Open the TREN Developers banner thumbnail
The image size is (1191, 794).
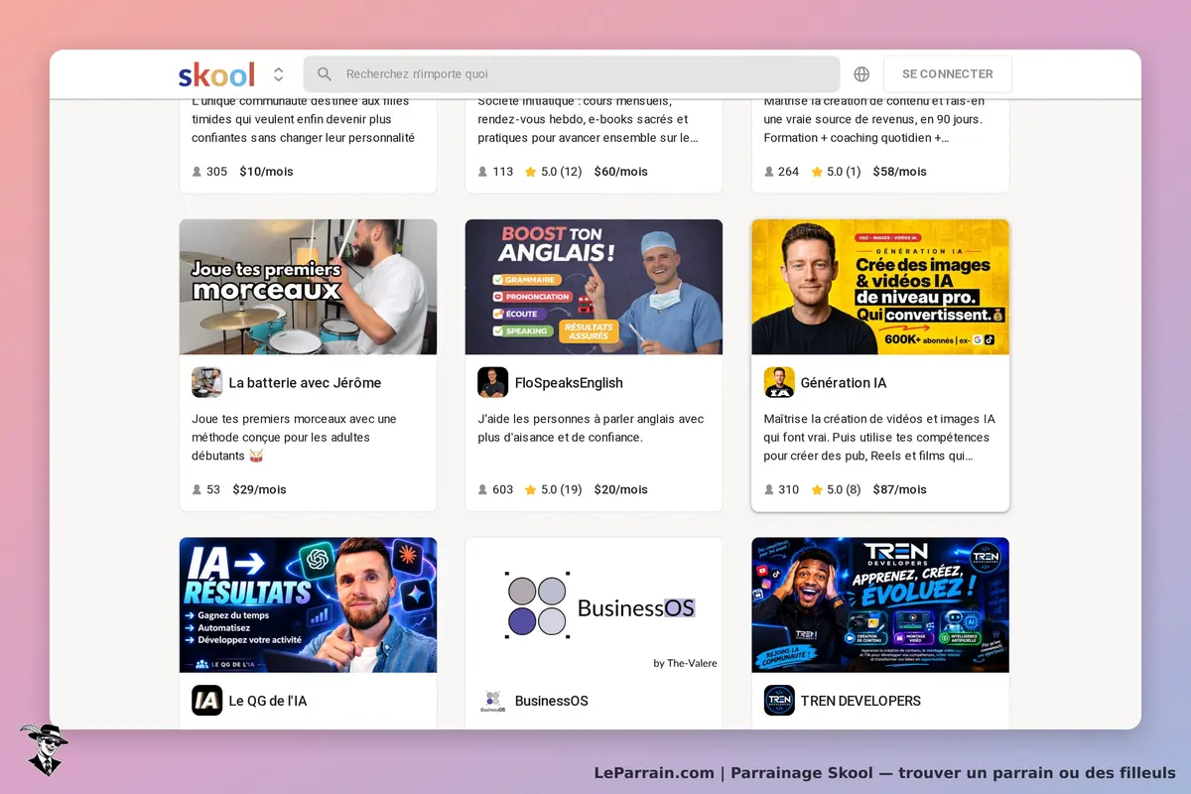(x=880, y=605)
